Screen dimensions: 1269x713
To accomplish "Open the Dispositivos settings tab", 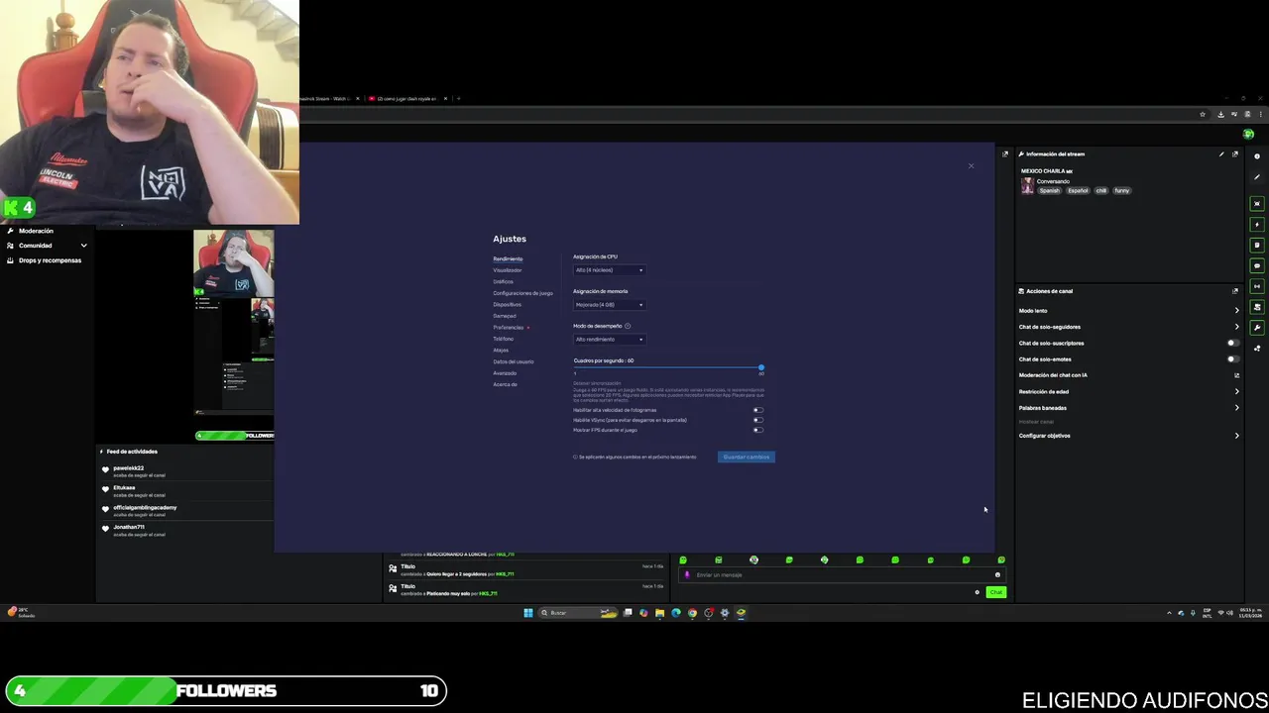I will pos(507,305).
